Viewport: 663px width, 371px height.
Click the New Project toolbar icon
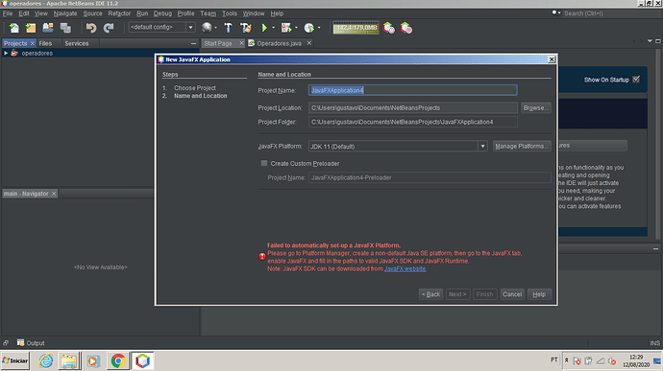[x=31, y=28]
